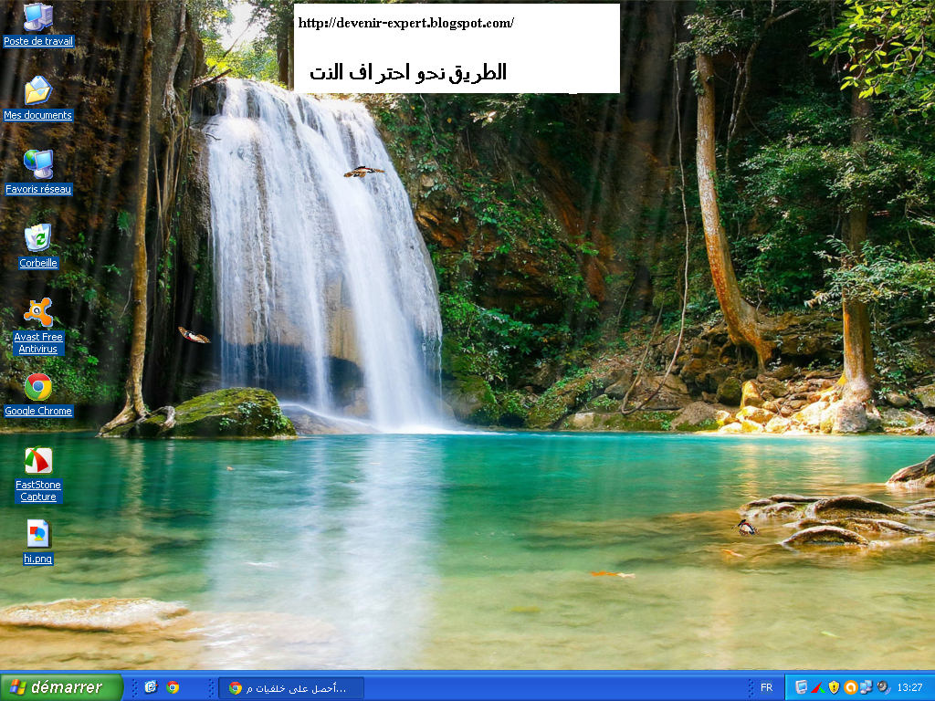Select the Corbeille recycle bin icon
The image size is (935, 701).
38,246
